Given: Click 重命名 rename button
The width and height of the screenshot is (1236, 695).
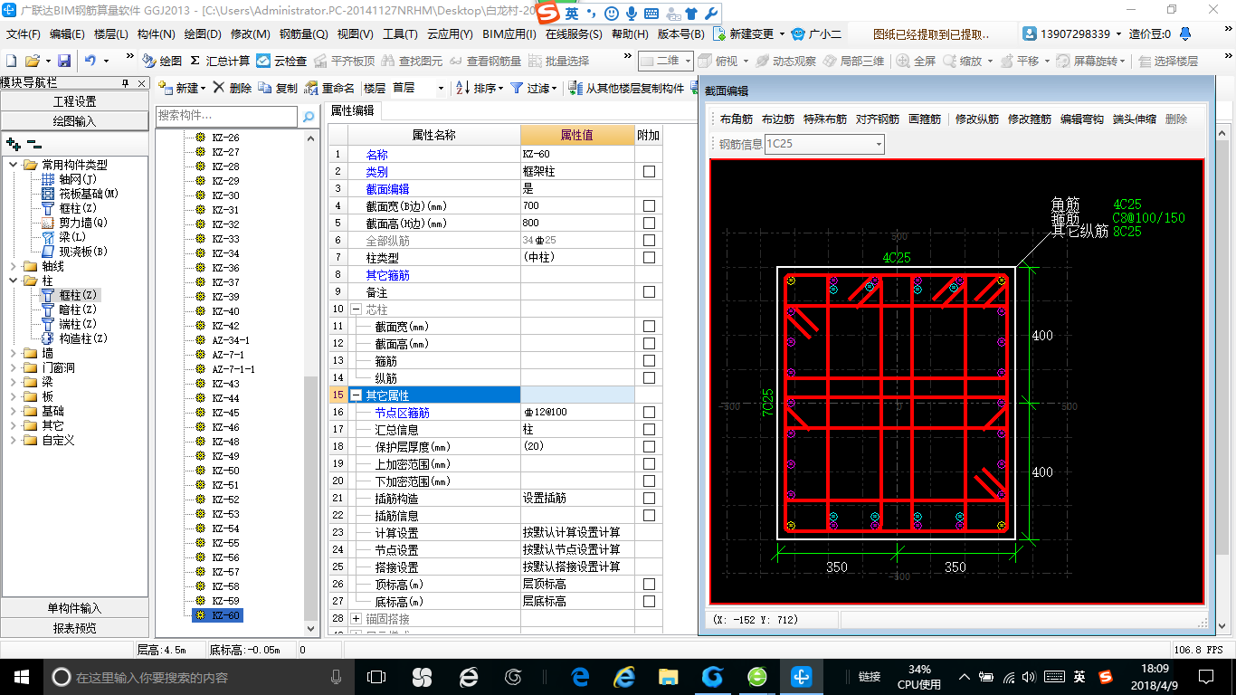Looking at the screenshot, I should tap(329, 88).
